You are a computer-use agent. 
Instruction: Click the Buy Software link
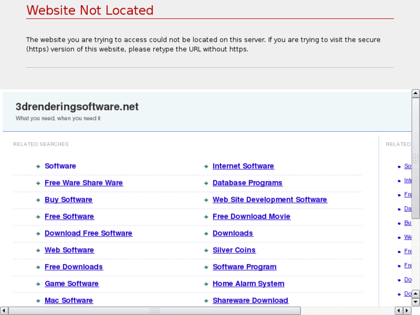[69, 200]
